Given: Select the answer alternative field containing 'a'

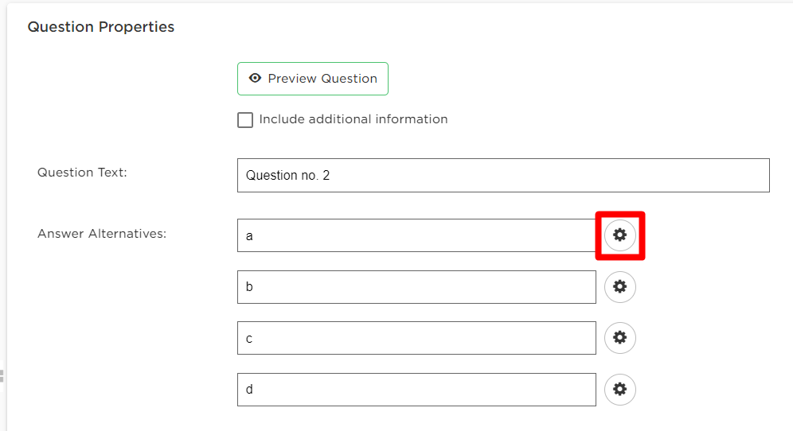Looking at the screenshot, I should (416, 235).
